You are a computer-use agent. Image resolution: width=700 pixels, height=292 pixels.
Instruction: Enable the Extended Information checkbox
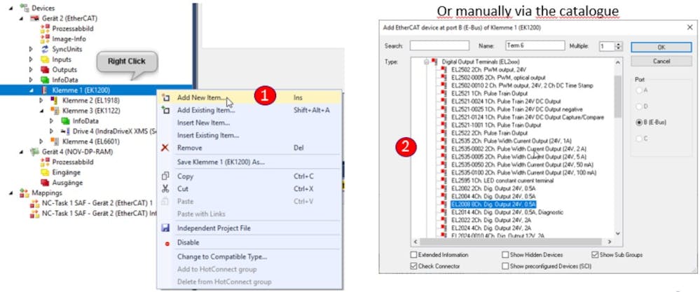(413, 255)
